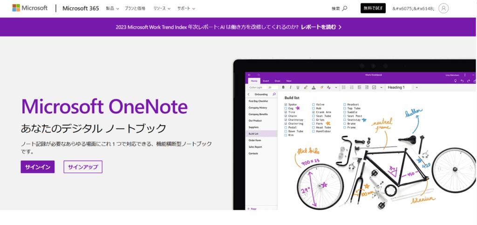Click the Bold icon in the OneNote toolbar
Image resolution: width=477 pixels, height=225 pixels.
tap(283, 87)
